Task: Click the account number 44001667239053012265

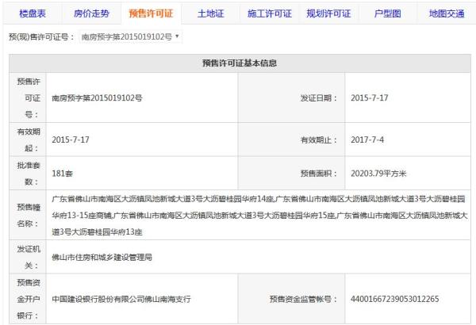Action: (394, 300)
